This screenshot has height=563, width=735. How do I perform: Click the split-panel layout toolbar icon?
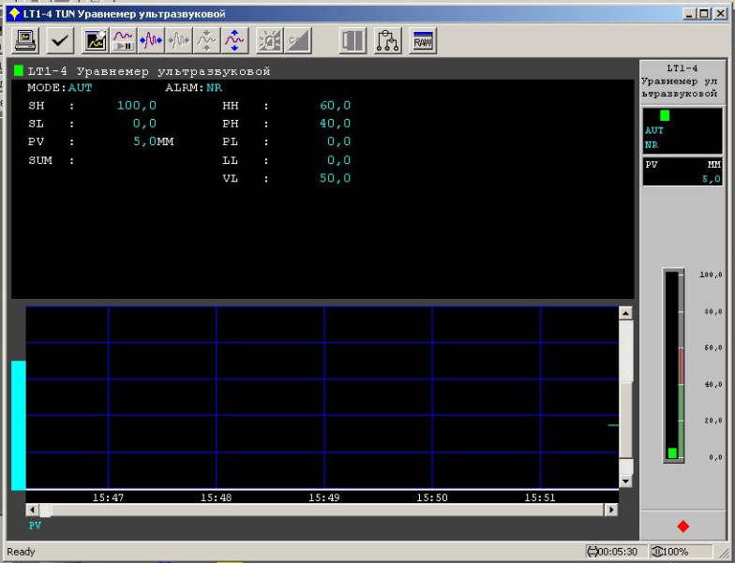[x=352, y=40]
